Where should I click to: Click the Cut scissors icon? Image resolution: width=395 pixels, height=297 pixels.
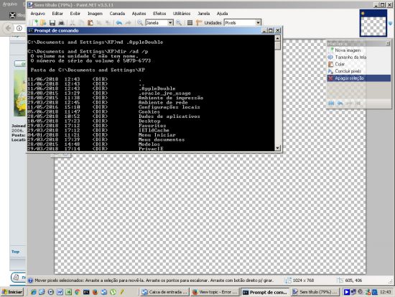tap(73, 23)
